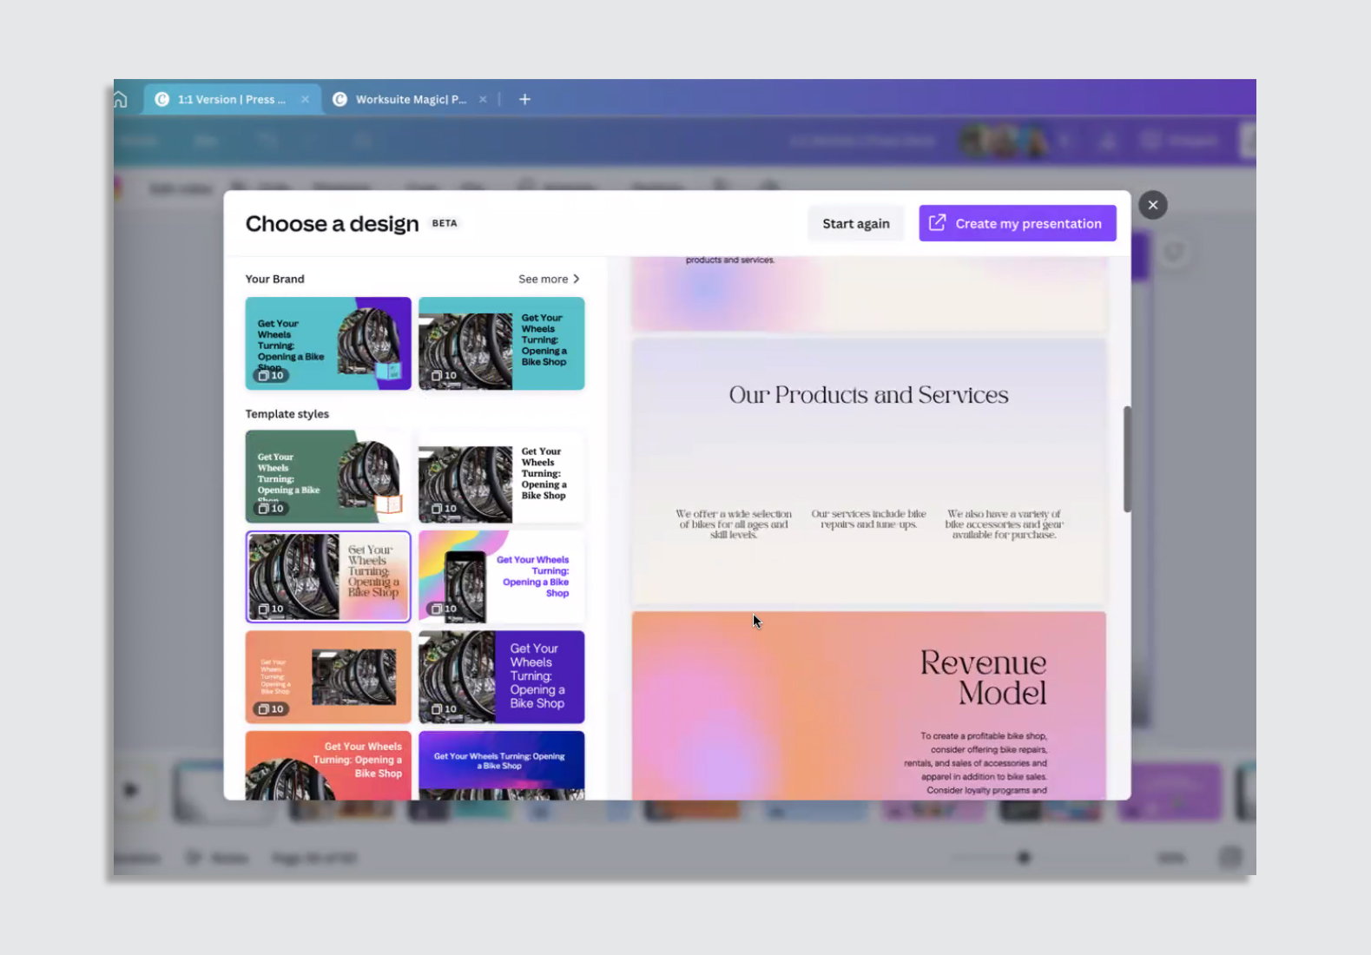Click the Create my presentation button
The image size is (1371, 955).
coord(1017,224)
